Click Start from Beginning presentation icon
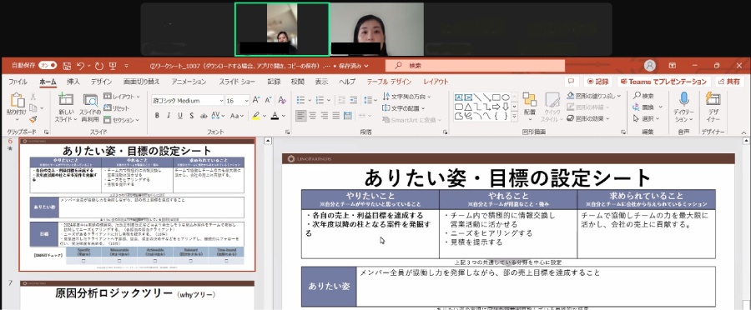This screenshot has height=310, width=751. tap(113, 66)
